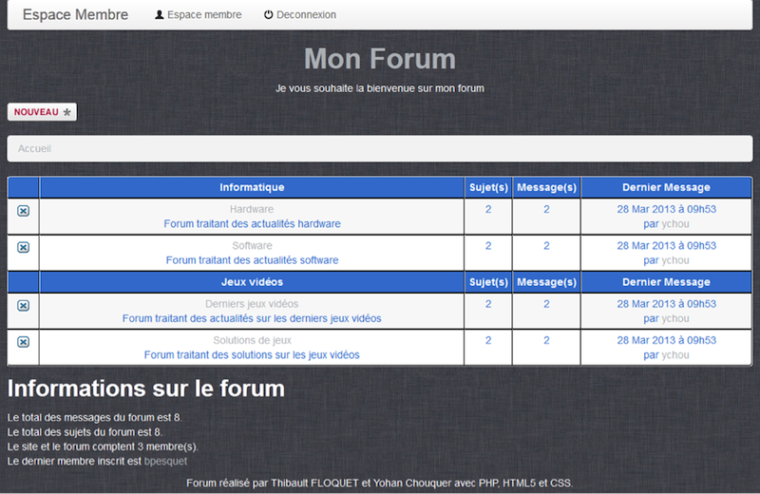Screen dimensions: 760x494
Task: Click the Informatique category header
Action: pyautogui.click(x=252, y=187)
